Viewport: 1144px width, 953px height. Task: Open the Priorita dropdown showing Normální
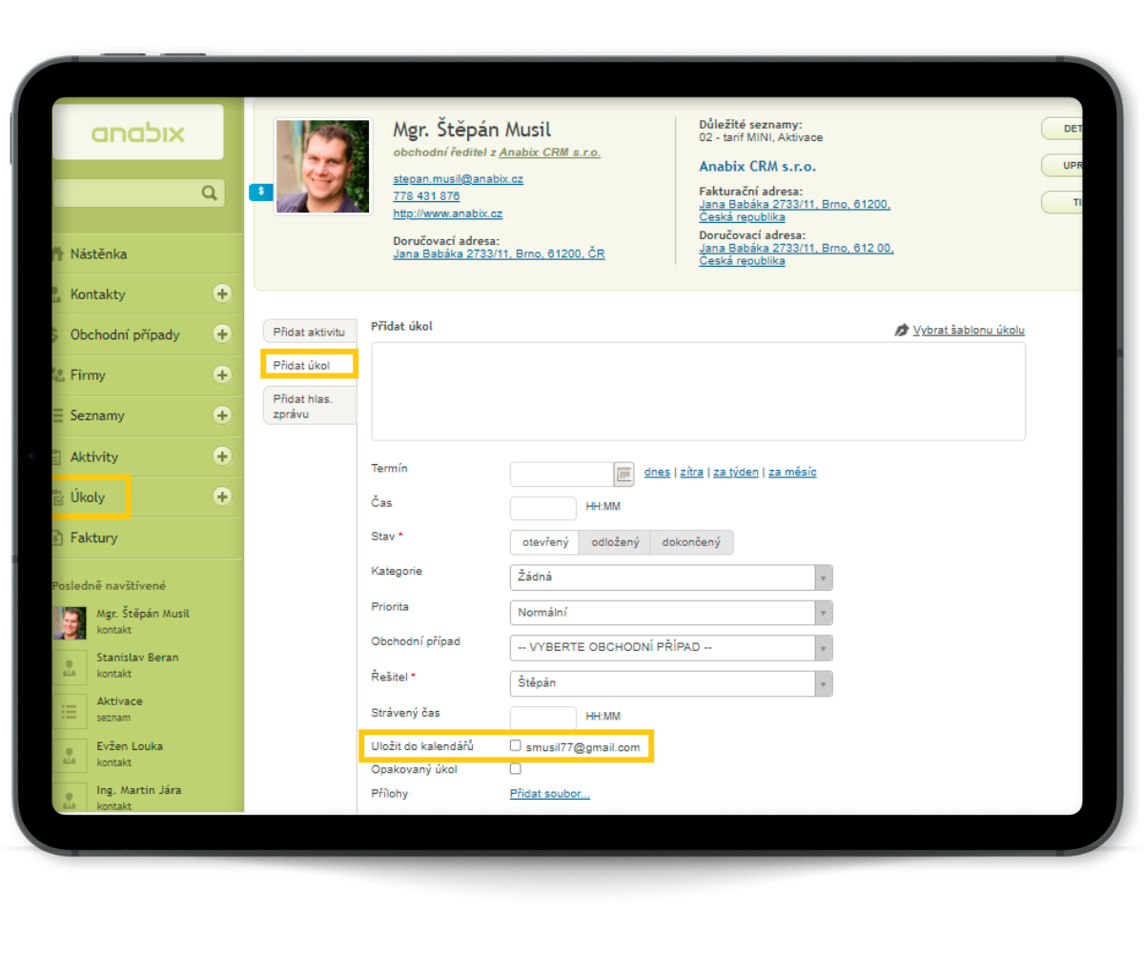pos(671,613)
